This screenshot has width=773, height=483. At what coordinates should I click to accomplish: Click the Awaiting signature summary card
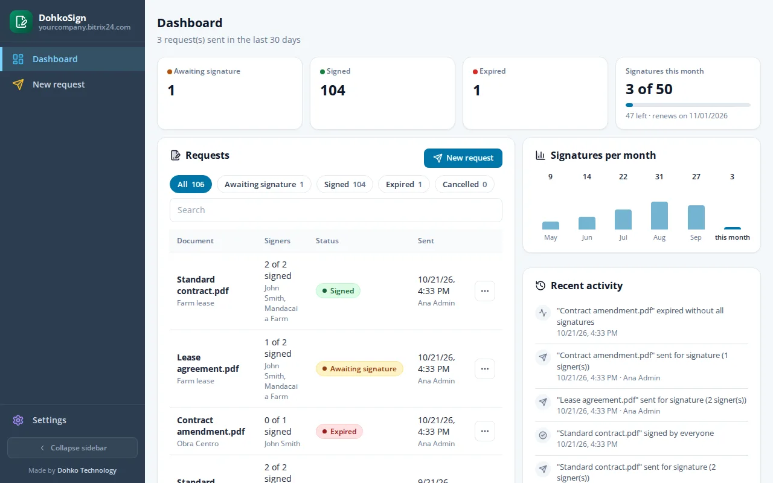pos(229,94)
